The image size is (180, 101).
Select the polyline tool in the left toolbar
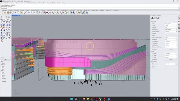[7, 17]
